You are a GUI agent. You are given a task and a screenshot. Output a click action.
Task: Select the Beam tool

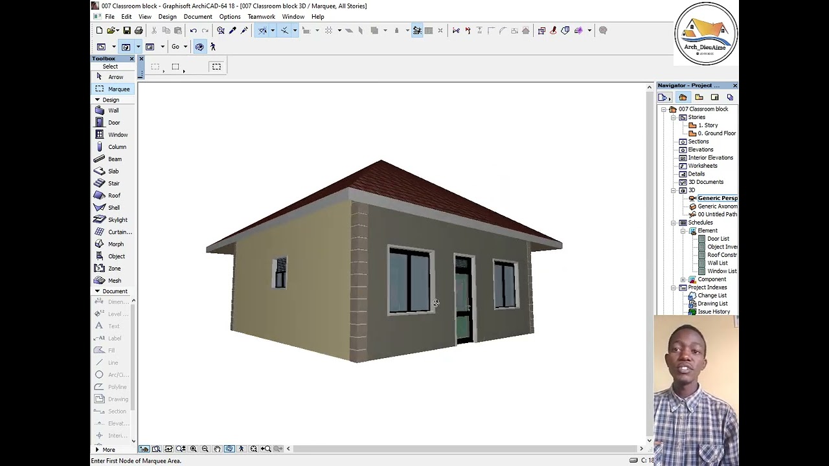(x=113, y=159)
